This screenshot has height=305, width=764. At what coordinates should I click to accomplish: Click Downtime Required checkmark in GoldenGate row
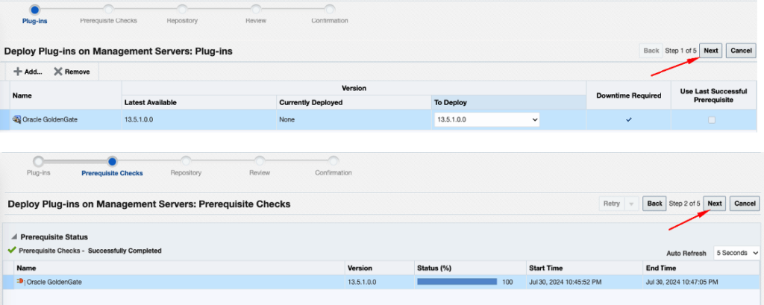click(628, 119)
